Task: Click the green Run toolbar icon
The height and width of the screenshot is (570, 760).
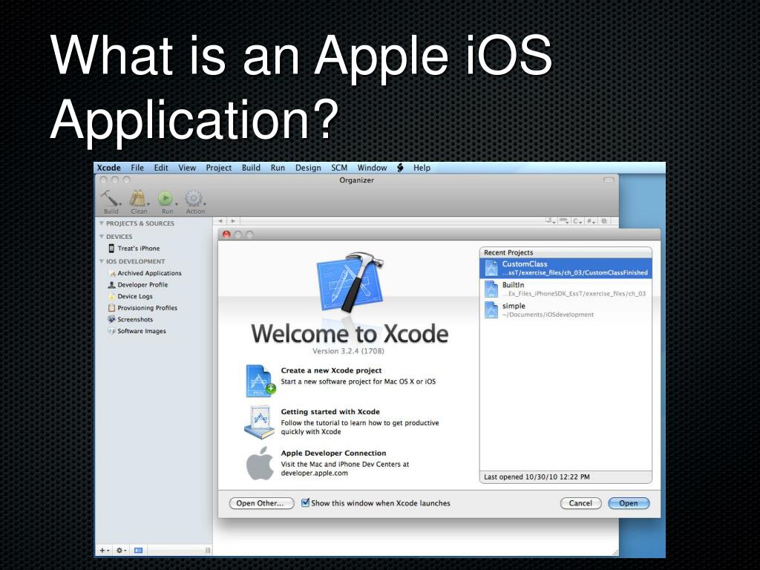Action: point(166,197)
